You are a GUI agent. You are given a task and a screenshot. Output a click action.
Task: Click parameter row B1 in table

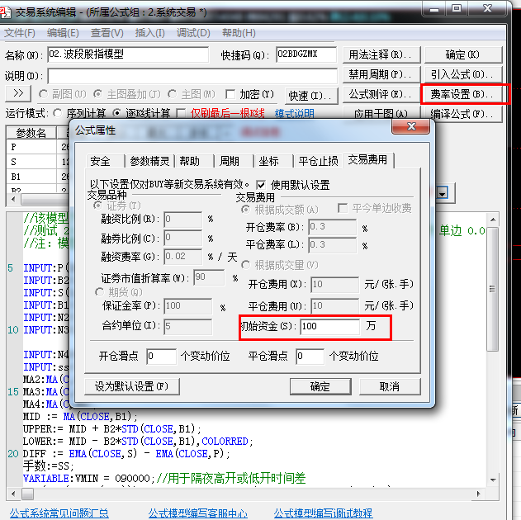coord(37,177)
